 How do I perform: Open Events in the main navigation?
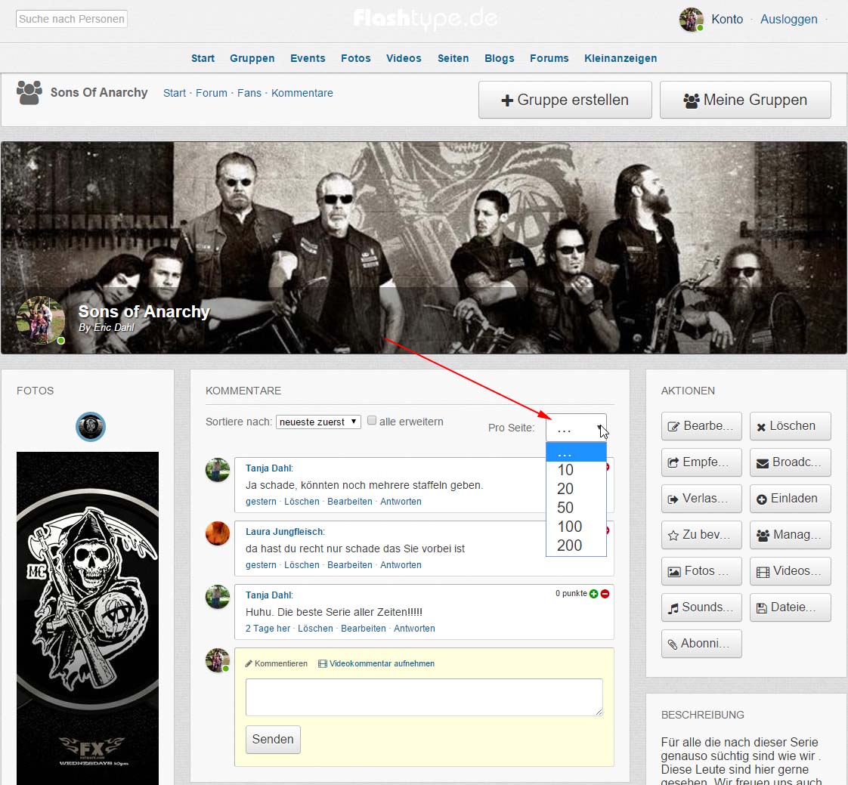click(x=308, y=58)
